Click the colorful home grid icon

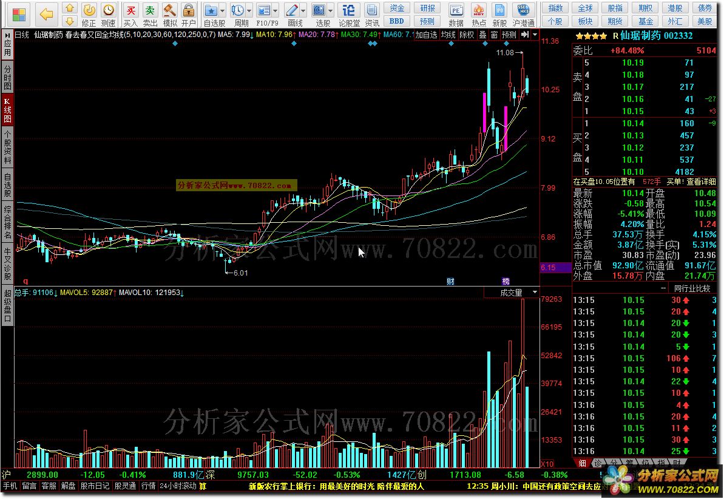pyautogui.click(x=19, y=15)
